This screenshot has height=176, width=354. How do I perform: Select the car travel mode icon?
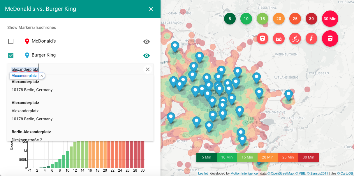279,38
